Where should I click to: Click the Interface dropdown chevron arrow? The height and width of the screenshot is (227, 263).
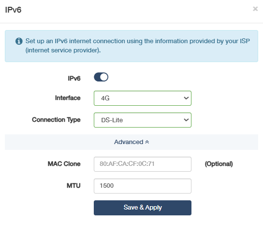click(x=186, y=98)
